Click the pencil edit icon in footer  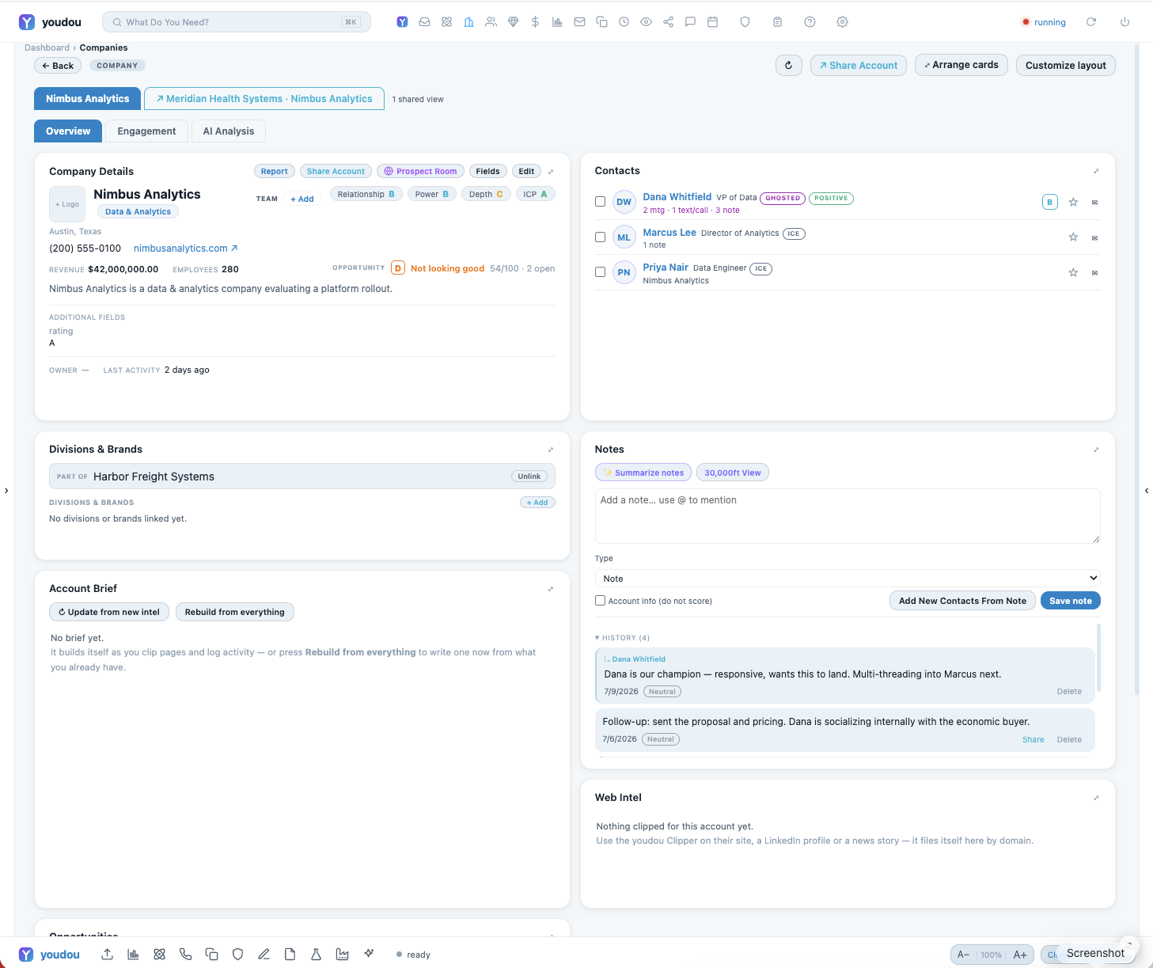tap(264, 955)
